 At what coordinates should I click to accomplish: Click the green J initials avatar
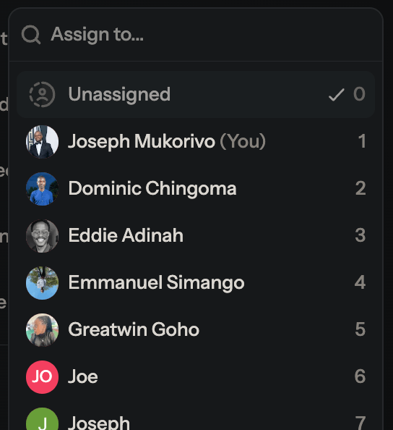42,419
